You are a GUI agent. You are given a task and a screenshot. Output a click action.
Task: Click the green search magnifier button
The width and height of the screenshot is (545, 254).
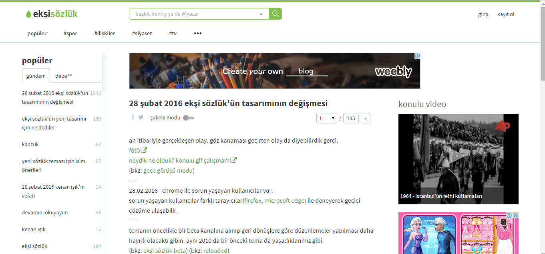click(275, 14)
